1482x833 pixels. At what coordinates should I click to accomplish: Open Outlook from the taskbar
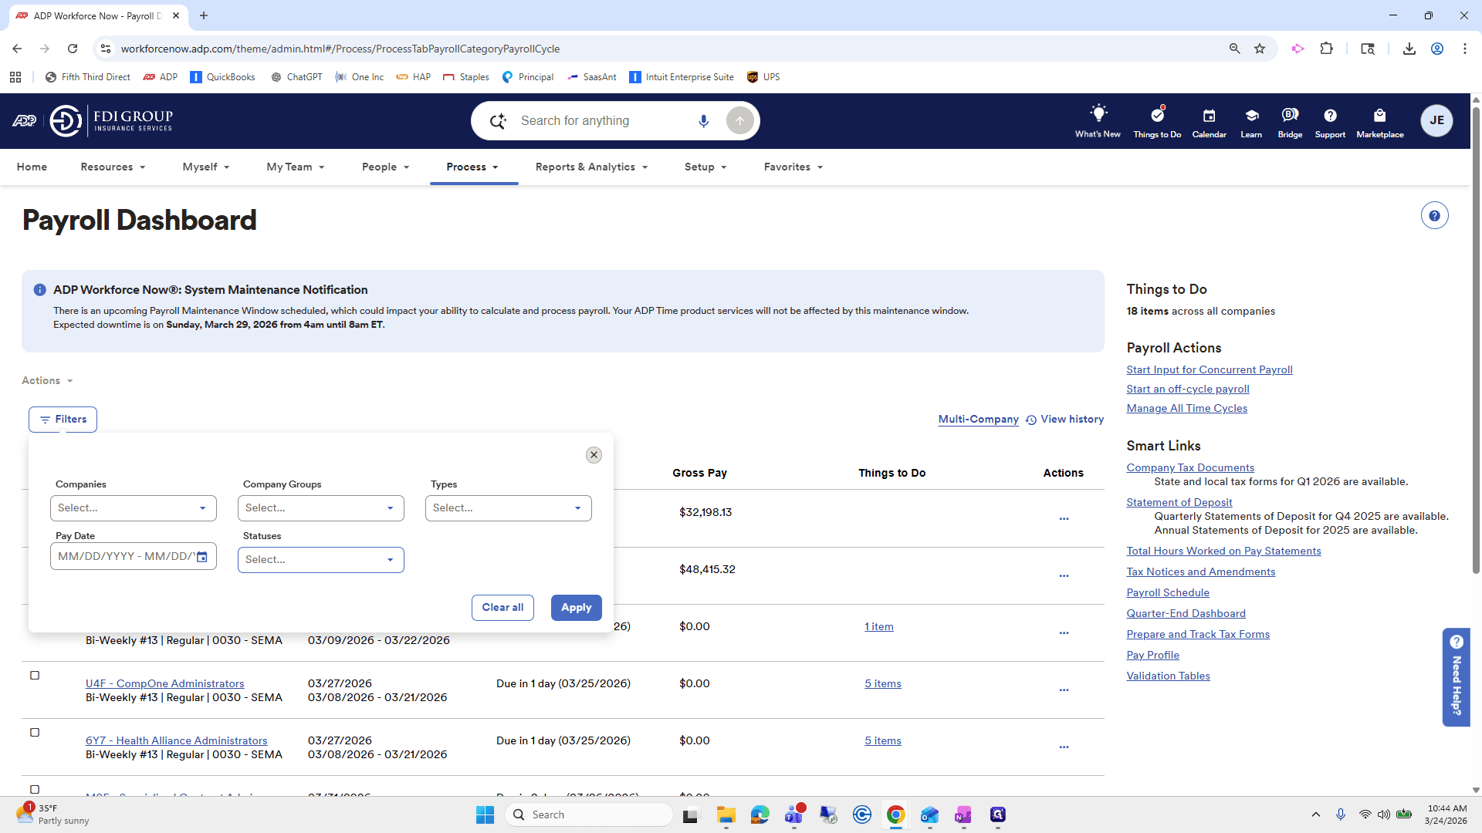(x=929, y=814)
